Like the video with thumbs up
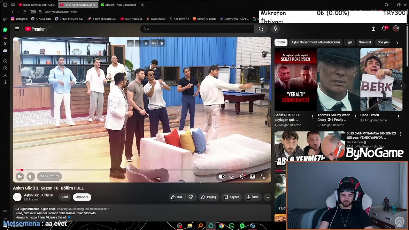This screenshot has height=230, width=409. (x=177, y=197)
